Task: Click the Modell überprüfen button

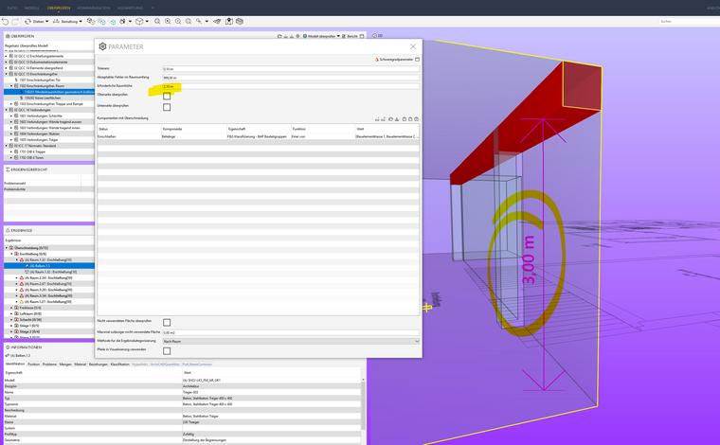Action: [321, 36]
